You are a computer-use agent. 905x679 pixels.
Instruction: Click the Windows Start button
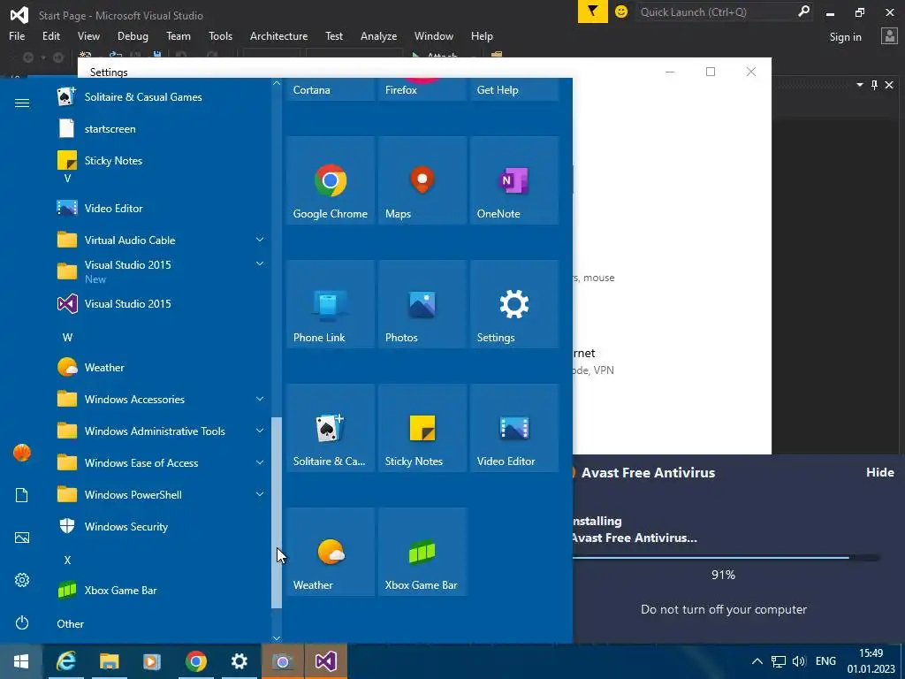pyautogui.click(x=21, y=661)
